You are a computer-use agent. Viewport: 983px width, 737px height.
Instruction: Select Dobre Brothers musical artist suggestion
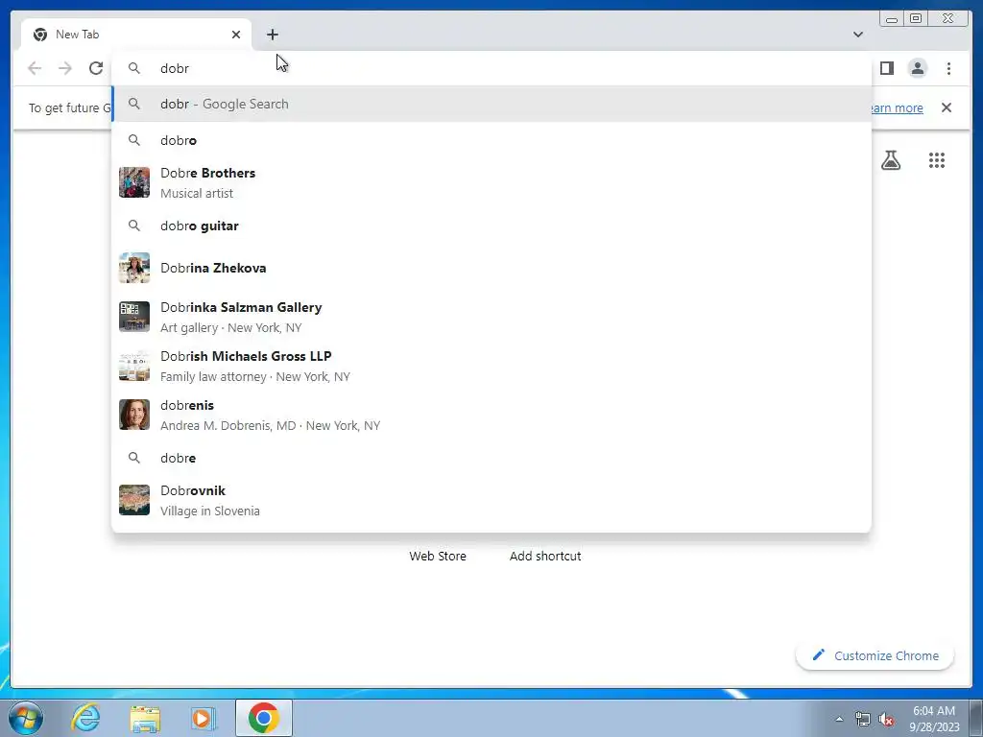[491, 182]
